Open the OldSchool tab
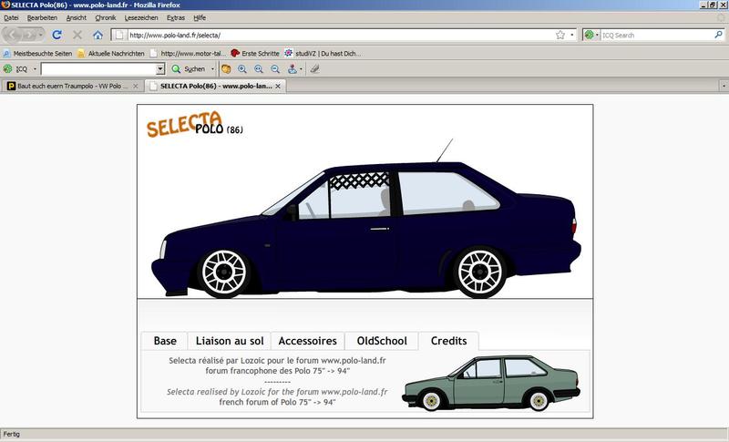The height and width of the screenshot is (442, 729). [x=382, y=341]
